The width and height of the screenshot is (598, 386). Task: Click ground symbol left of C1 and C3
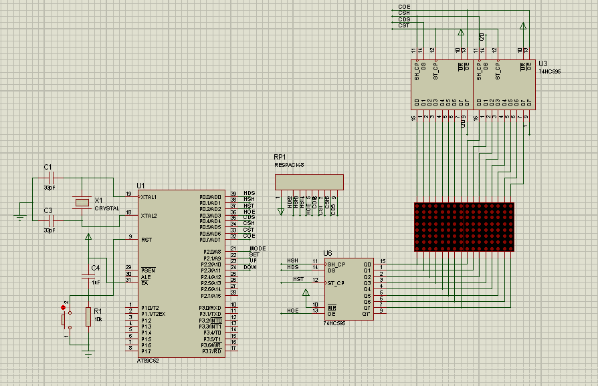20,216
